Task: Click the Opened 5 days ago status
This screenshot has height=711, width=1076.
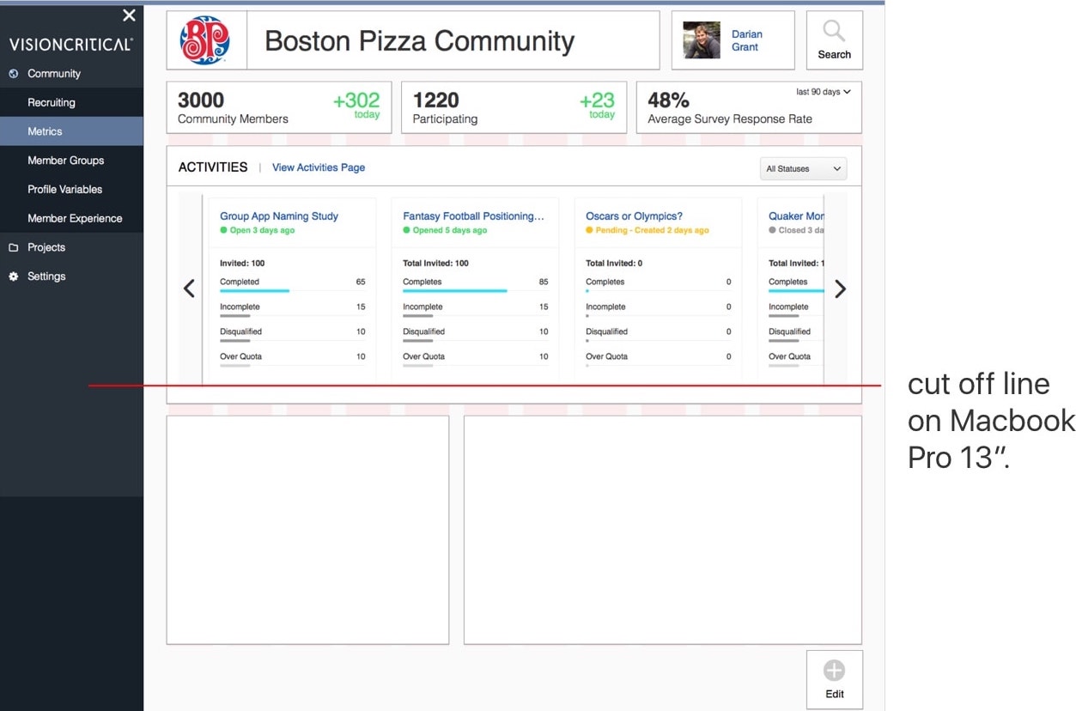Action: click(x=445, y=230)
